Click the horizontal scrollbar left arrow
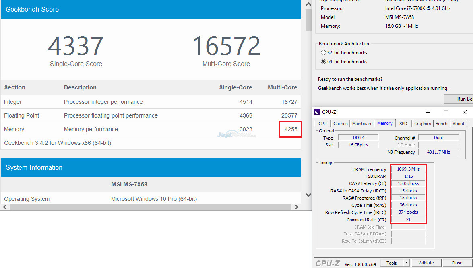This screenshot has width=473, height=268. [x=5, y=207]
